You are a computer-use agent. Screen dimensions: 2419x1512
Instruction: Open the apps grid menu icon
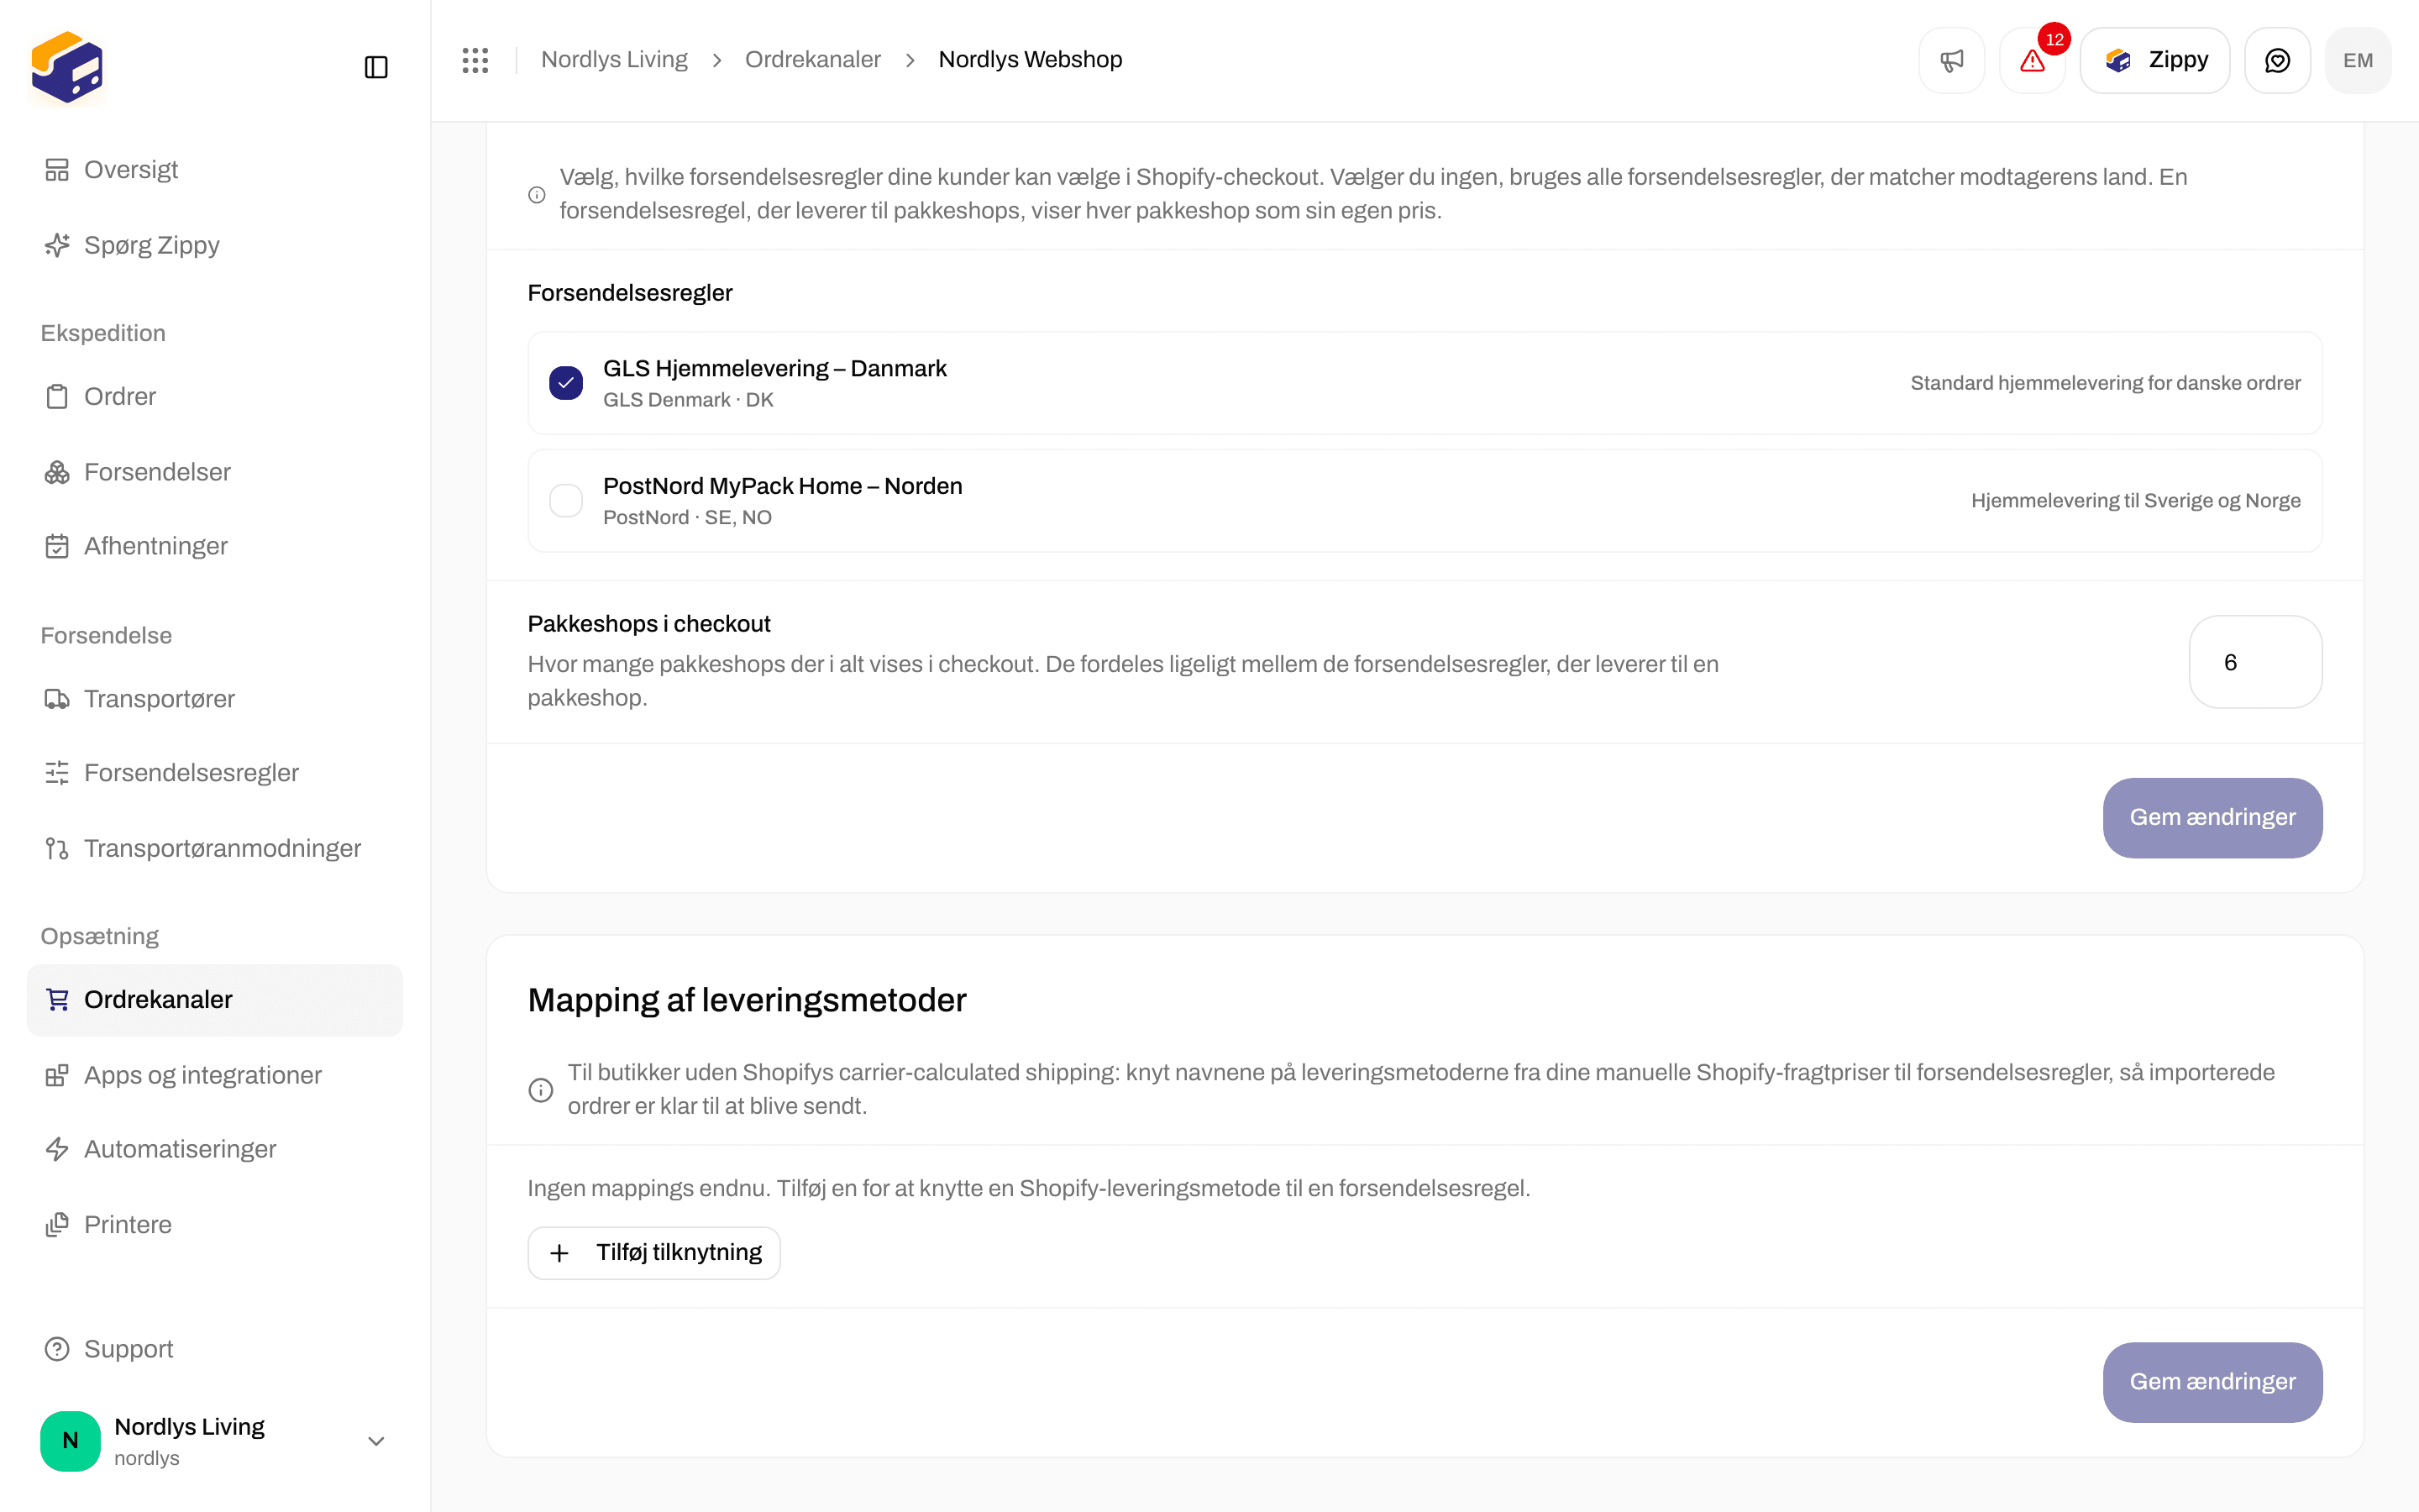[x=475, y=60]
